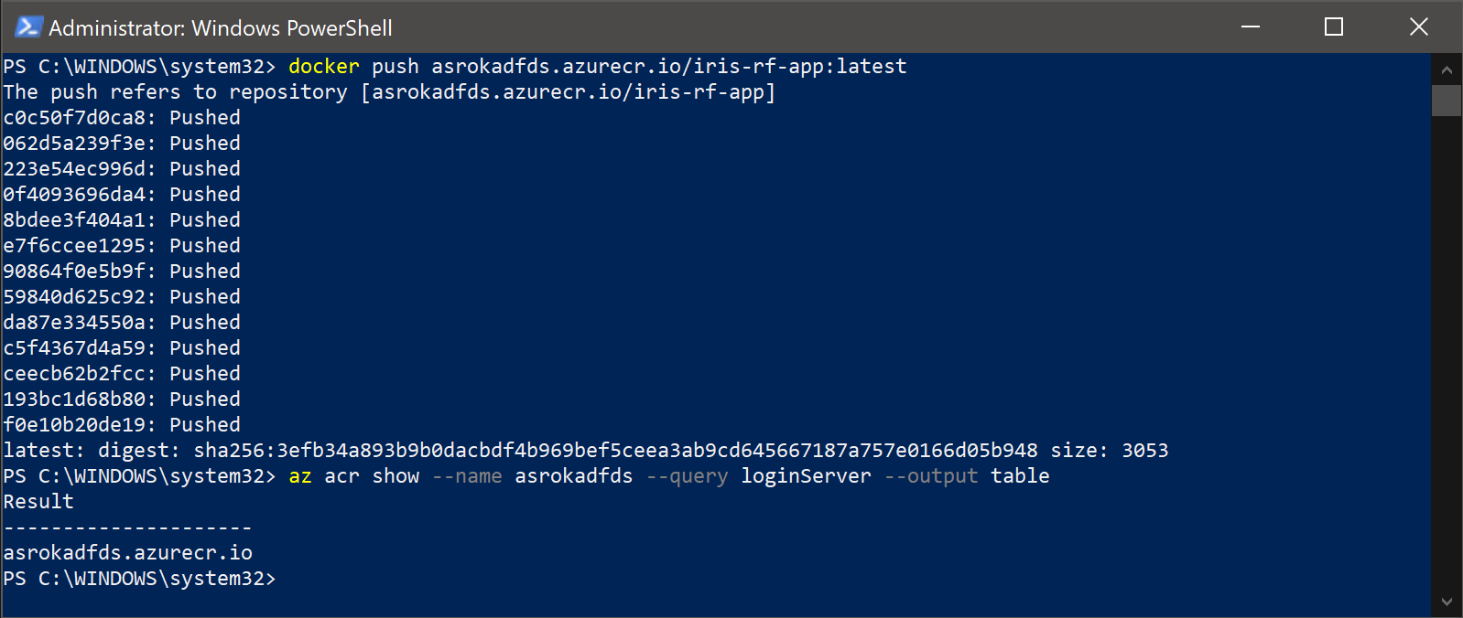Viewport: 1463px width, 618px height.
Task: Click the 'loginServer' argument text
Action: (806, 476)
